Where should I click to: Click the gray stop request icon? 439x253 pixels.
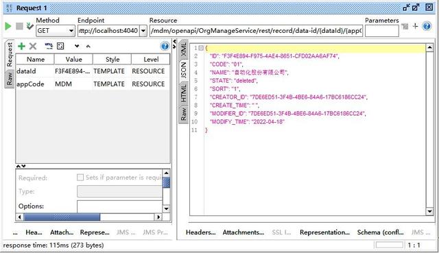[x=19, y=26]
